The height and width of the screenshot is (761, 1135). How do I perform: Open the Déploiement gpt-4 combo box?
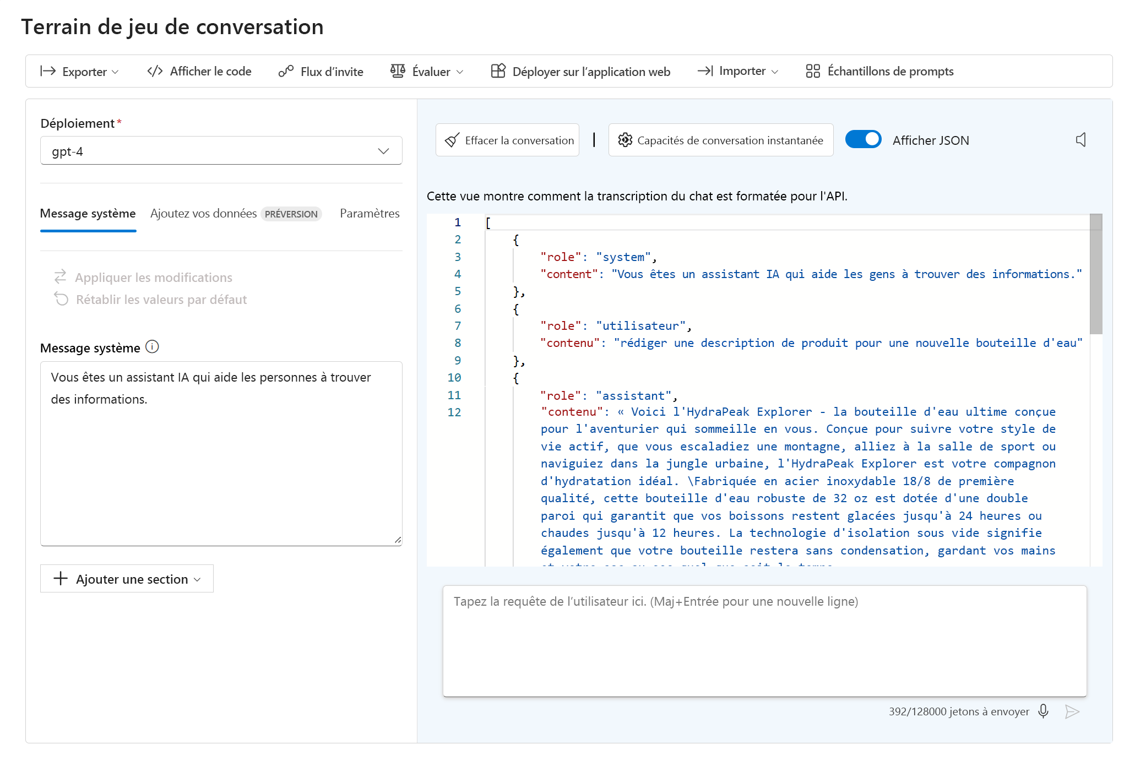click(221, 150)
